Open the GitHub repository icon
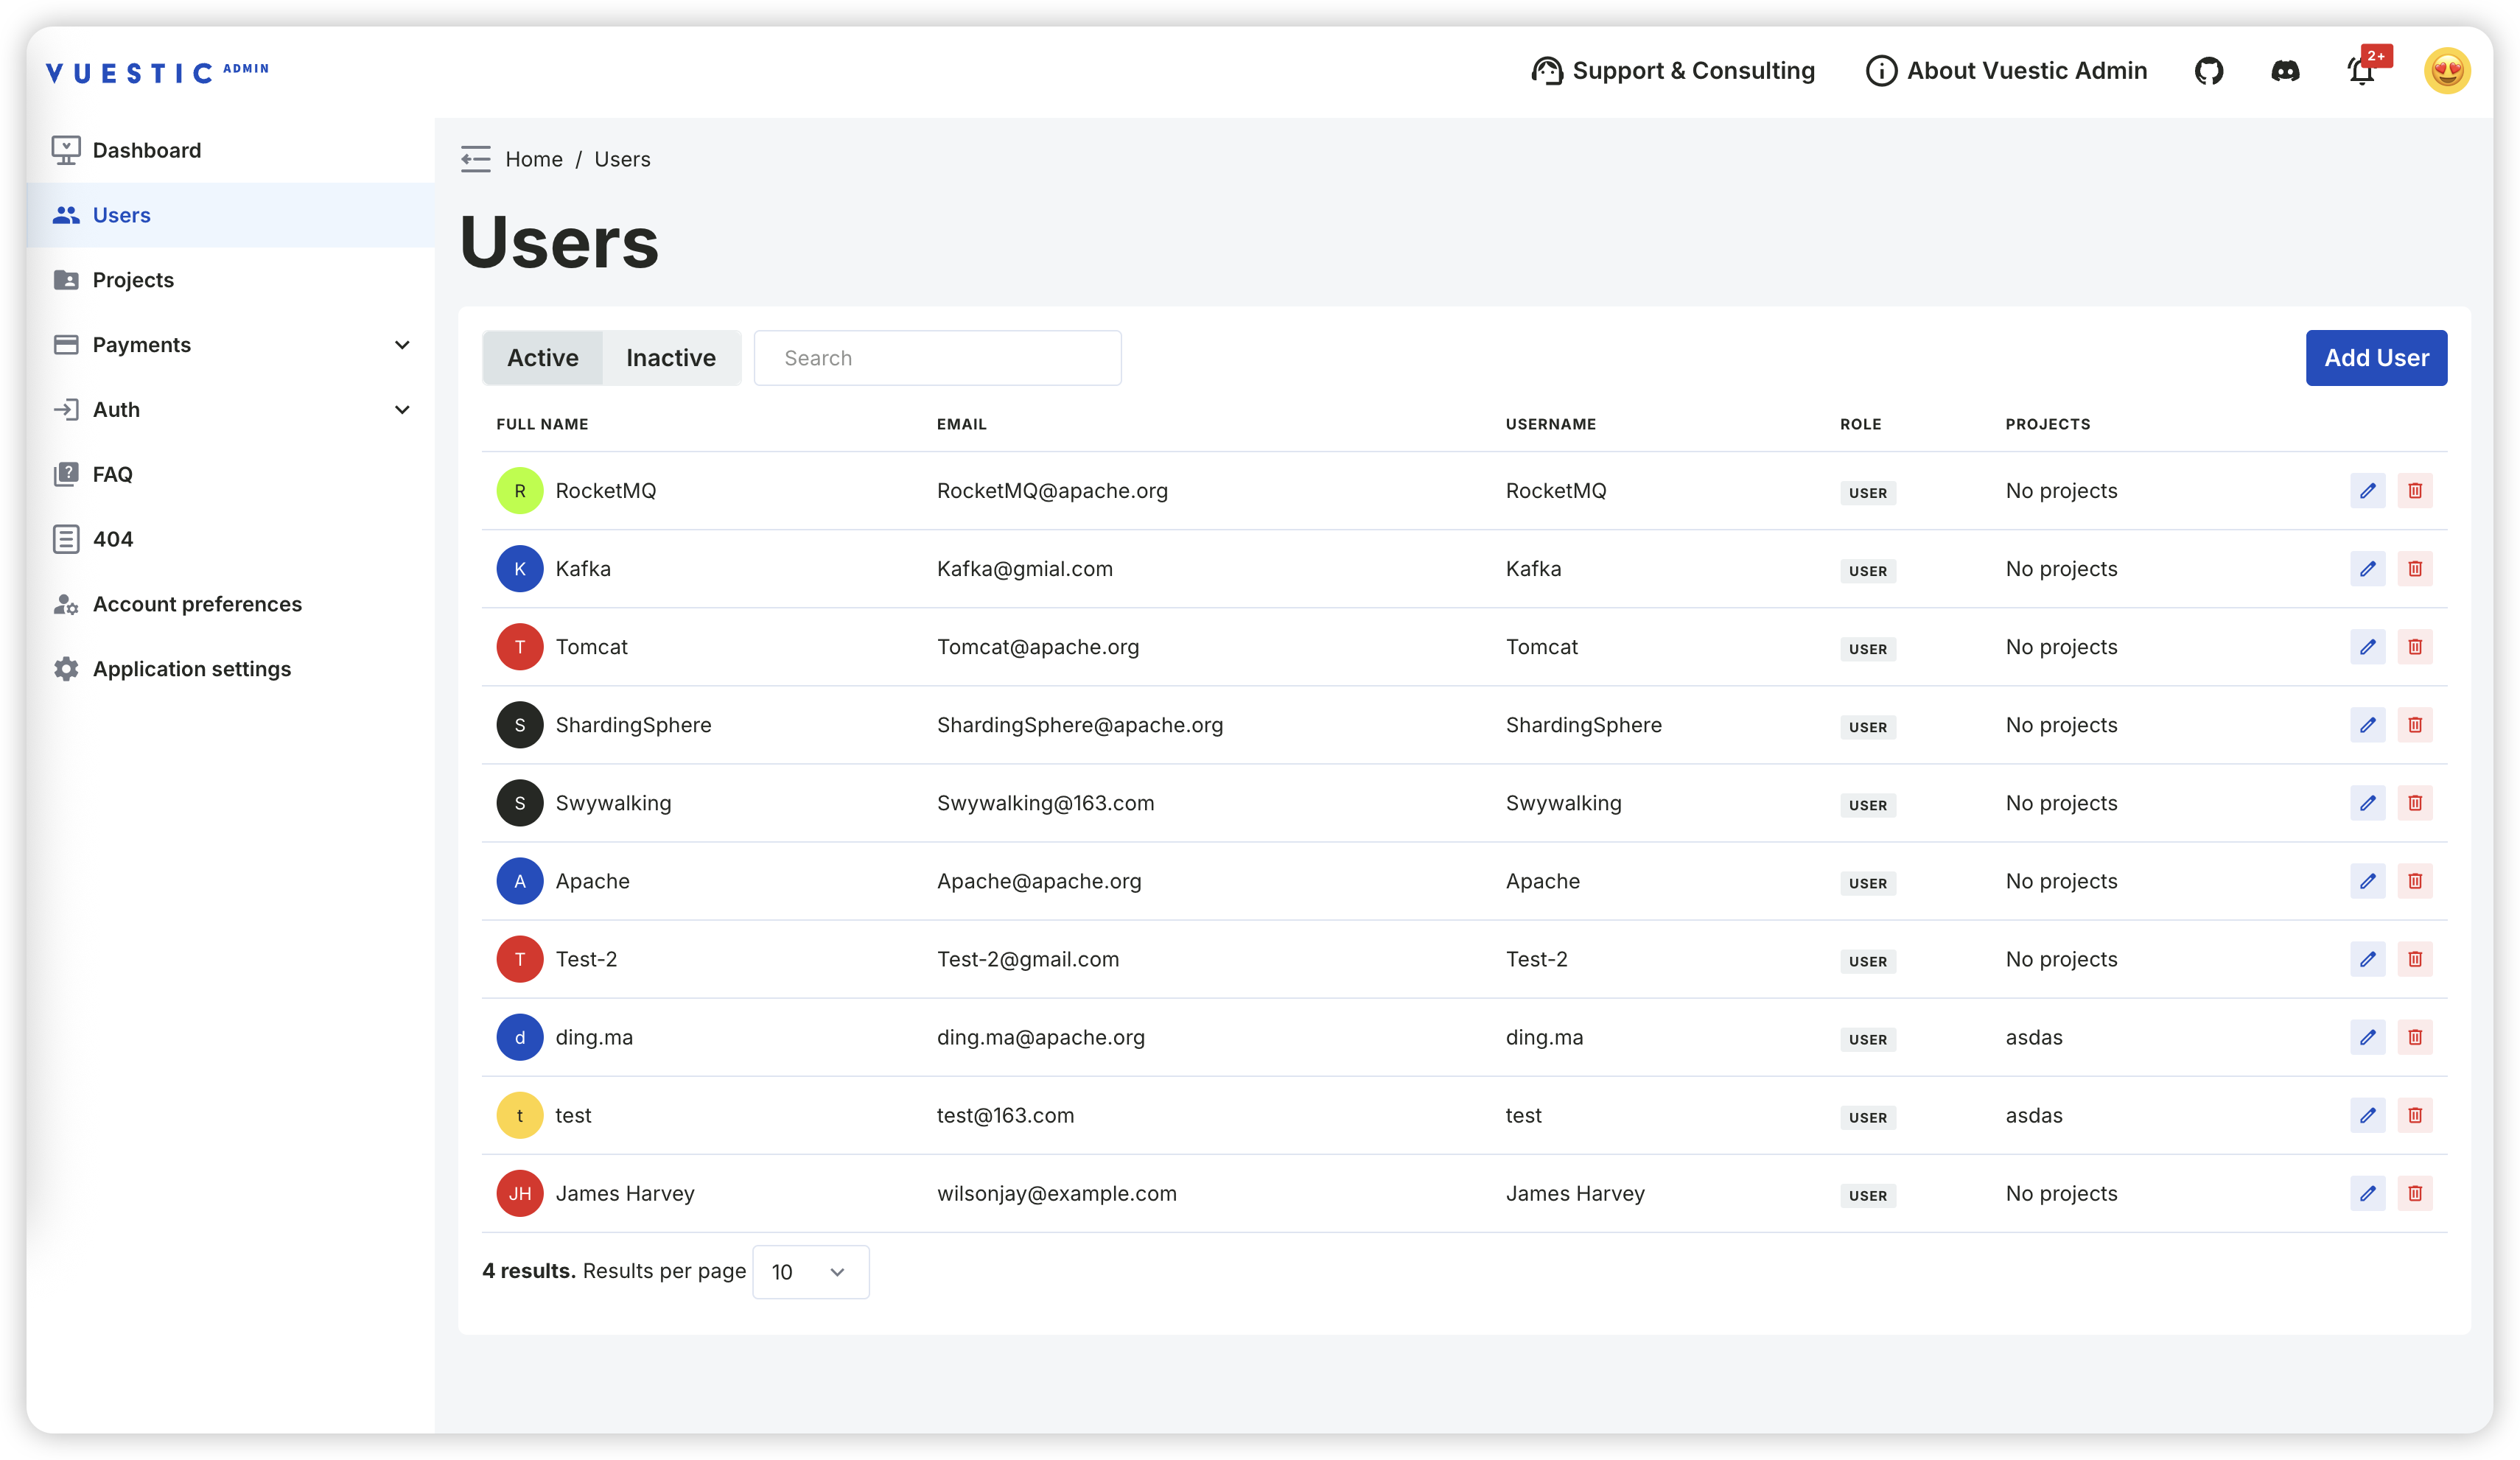 [2208, 71]
